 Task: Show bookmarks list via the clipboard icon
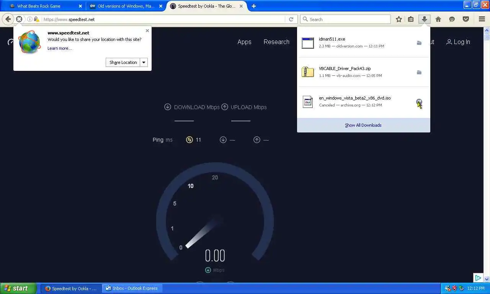411,19
